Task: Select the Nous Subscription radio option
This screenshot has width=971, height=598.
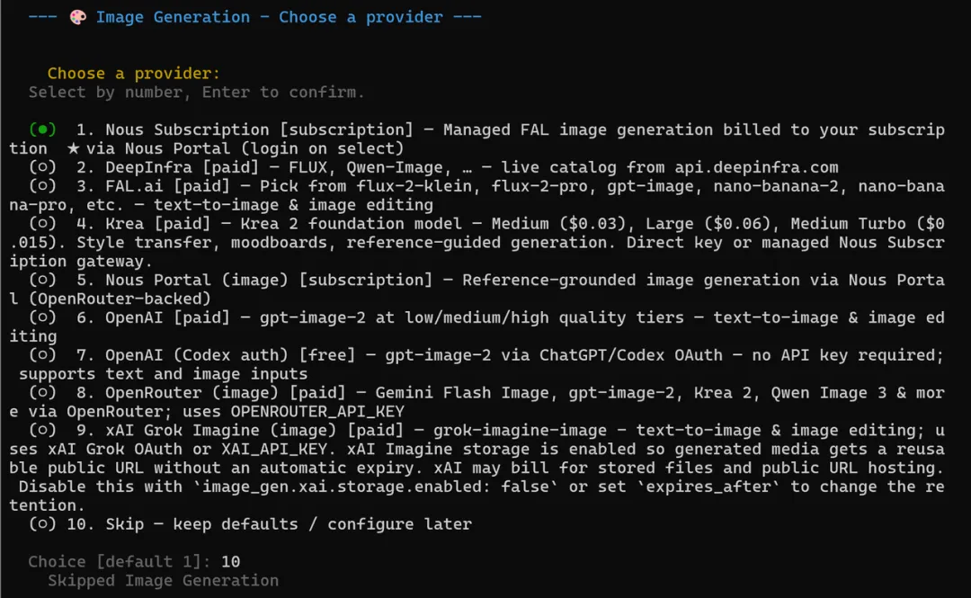Action: pyautogui.click(x=42, y=129)
